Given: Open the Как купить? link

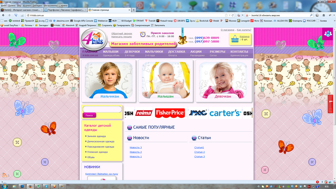Looking at the screenshot, I should [x=244, y=30].
